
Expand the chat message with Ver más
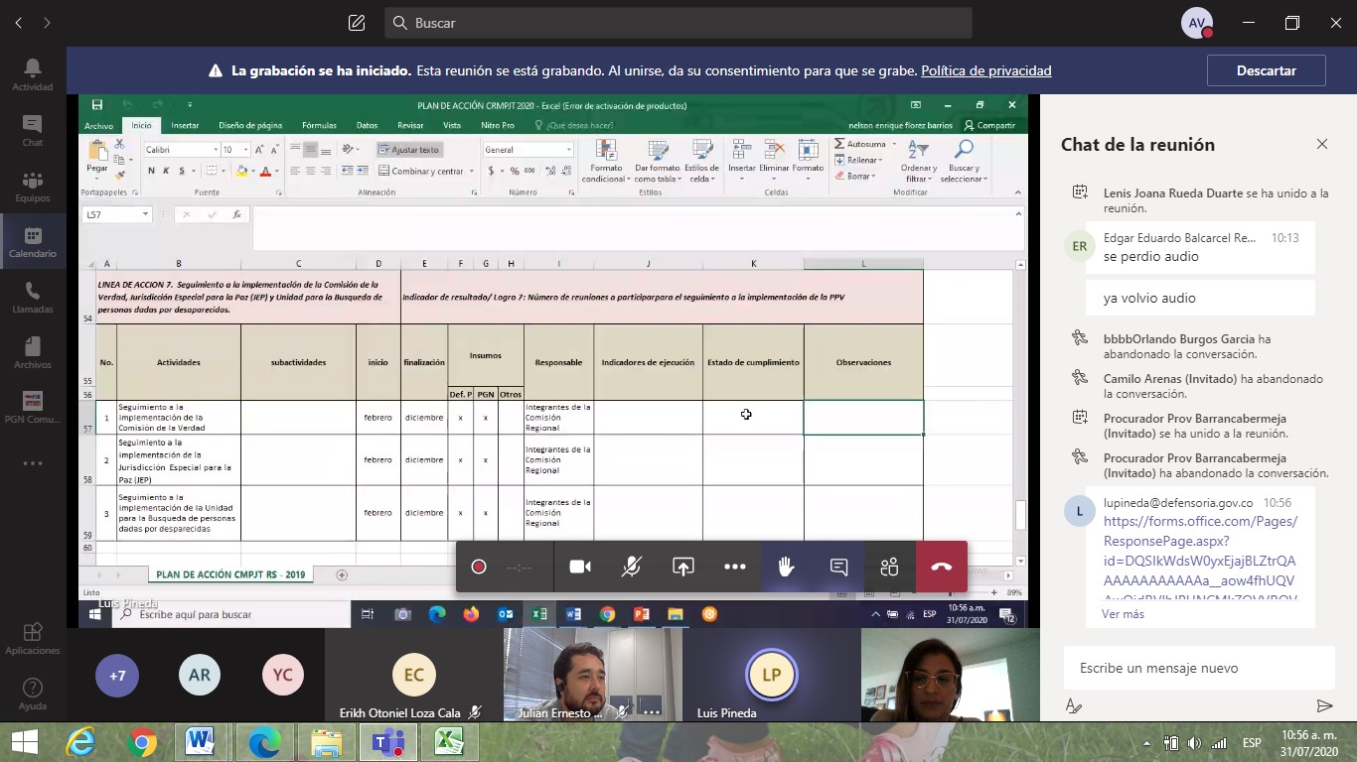(1123, 614)
